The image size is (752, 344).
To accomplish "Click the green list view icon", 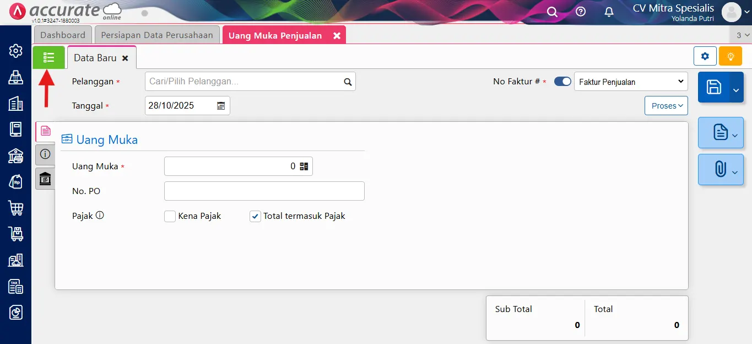I will 48,57.
